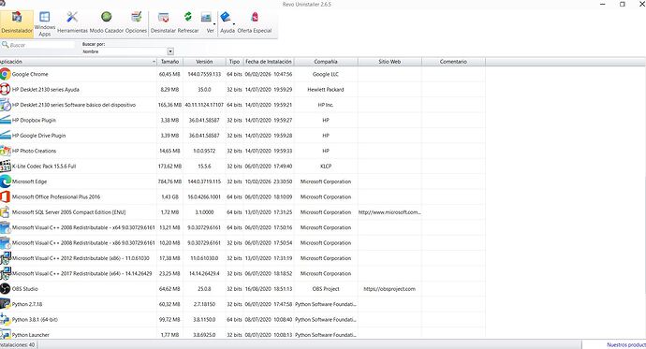The image size is (646, 349).
Task: Sort by the Comentario column header
Action: (x=453, y=62)
